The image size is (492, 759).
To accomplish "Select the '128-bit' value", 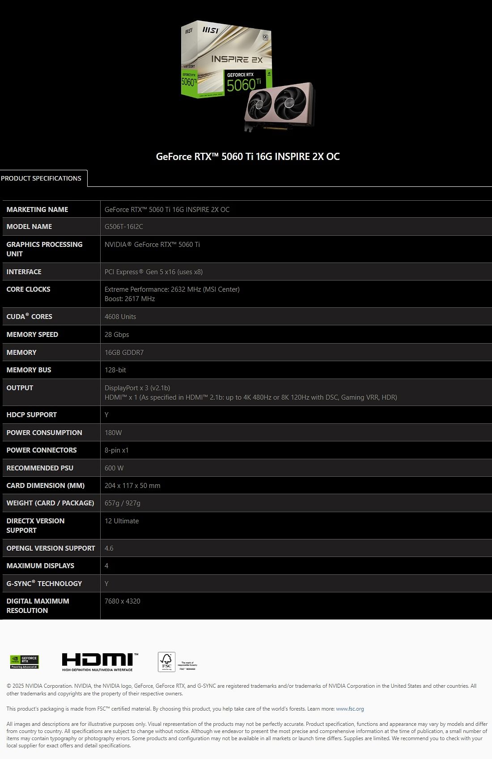I will point(115,370).
